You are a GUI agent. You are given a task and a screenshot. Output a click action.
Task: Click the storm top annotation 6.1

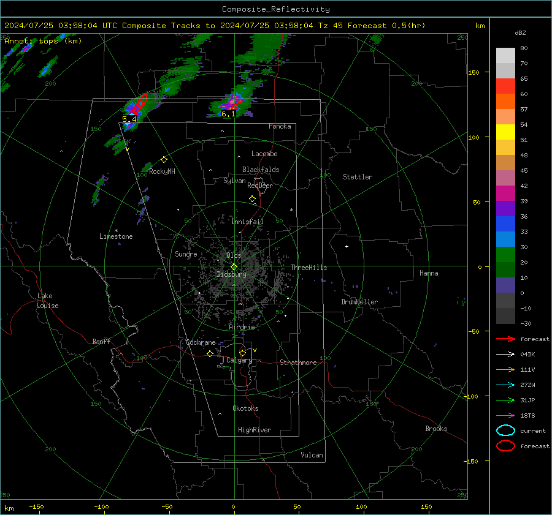228,114
